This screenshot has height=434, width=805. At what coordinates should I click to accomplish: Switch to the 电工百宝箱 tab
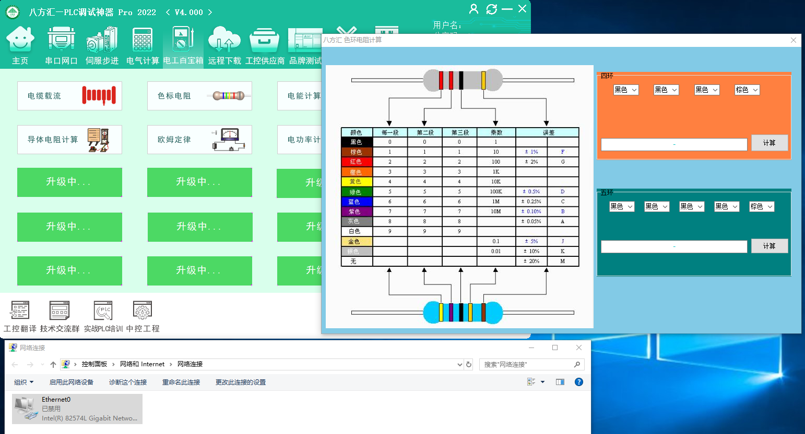pyautogui.click(x=183, y=46)
